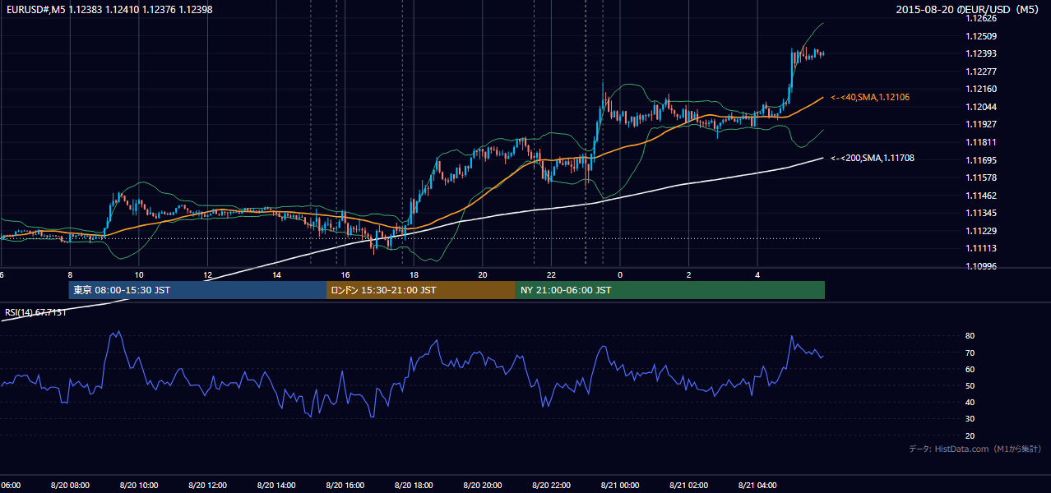Click bottom time label 8/21 04:00
The image size is (1051, 493).
tap(757, 486)
